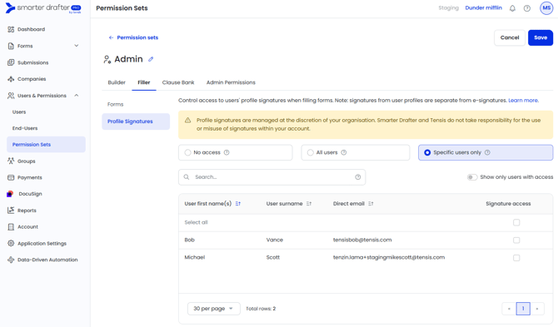The image size is (558, 327).
Task: Switch to the Clause Bank tab
Action: tap(178, 82)
